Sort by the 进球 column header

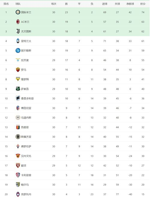coord(105,4)
